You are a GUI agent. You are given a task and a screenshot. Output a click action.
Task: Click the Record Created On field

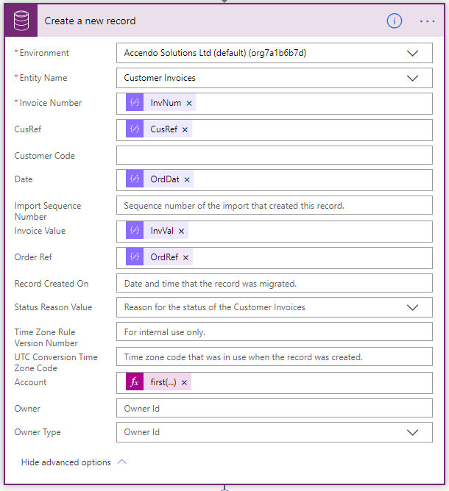tap(274, 283)
